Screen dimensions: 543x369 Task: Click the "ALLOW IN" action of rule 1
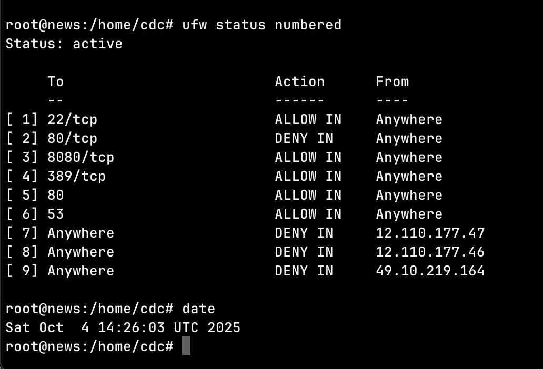point(308,119)
